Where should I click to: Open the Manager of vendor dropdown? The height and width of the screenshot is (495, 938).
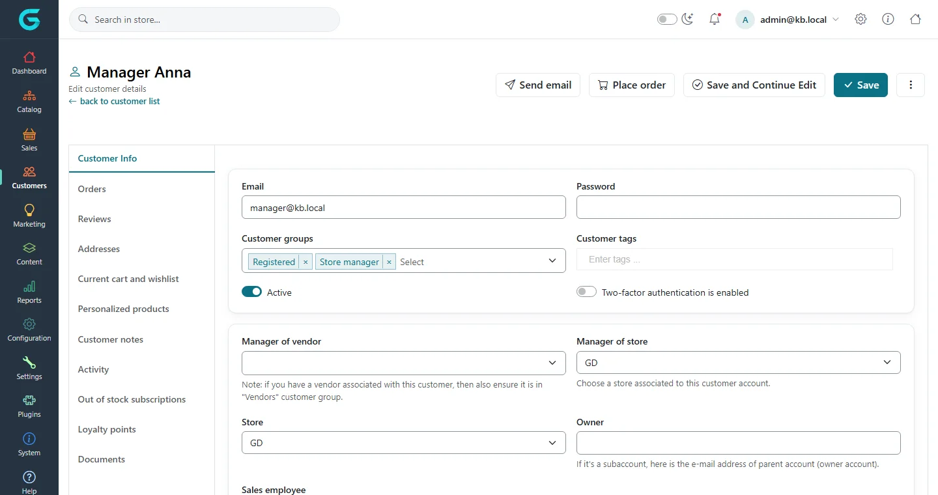[x=404, y=363]
